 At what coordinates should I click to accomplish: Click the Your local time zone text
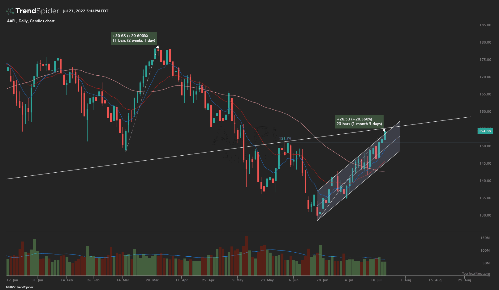point(476,274)
